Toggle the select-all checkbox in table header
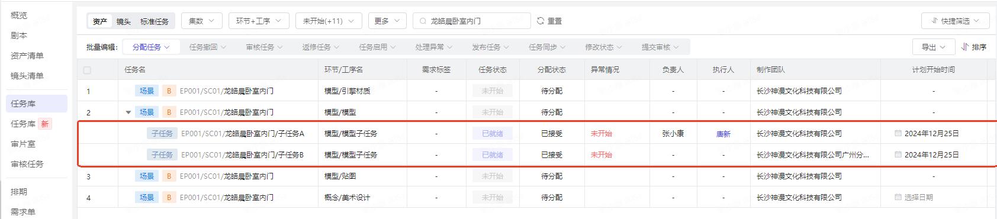The image size is (997, 219). (x=87, y=70)
